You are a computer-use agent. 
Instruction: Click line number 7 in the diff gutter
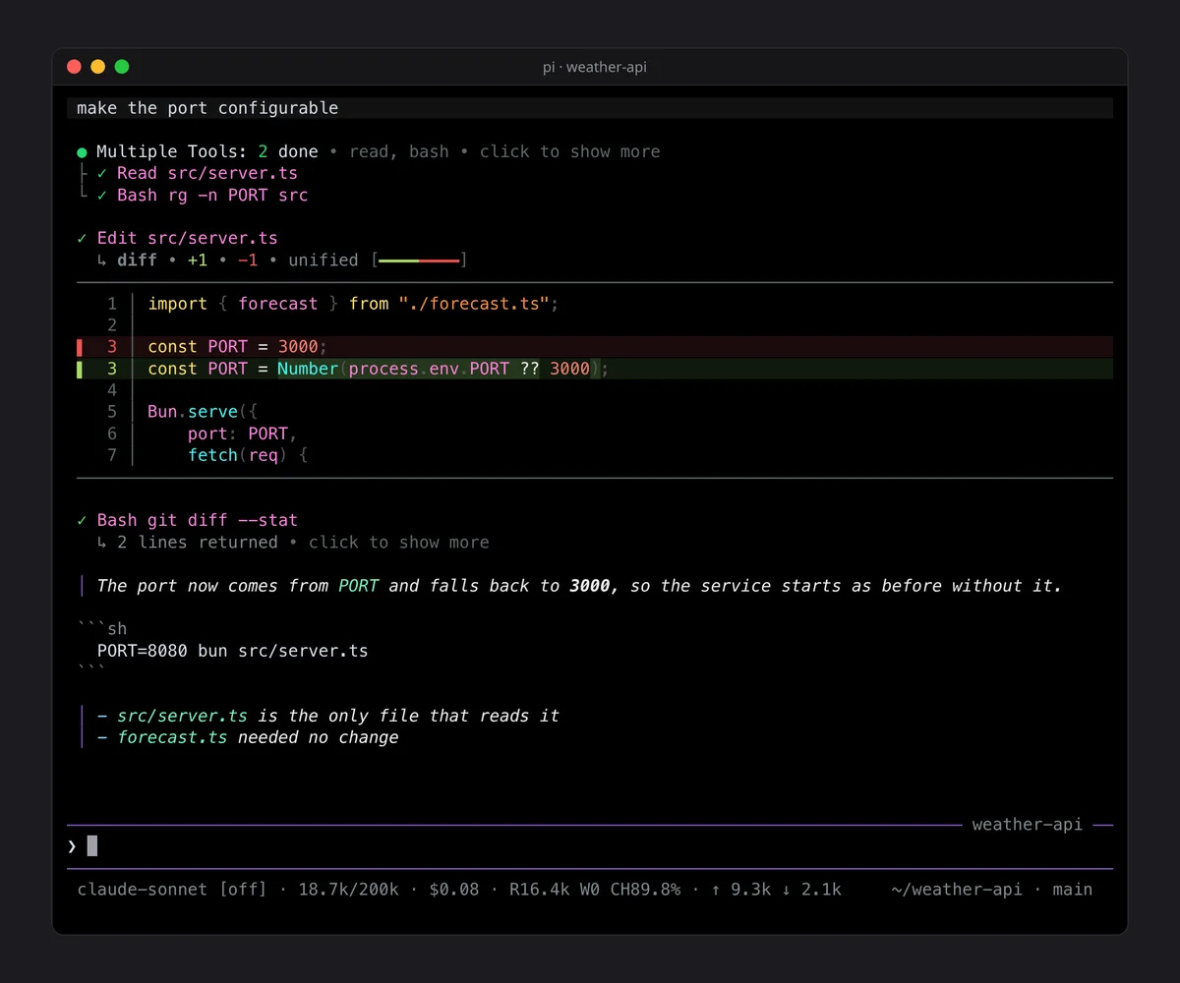(x=112, y=455)
